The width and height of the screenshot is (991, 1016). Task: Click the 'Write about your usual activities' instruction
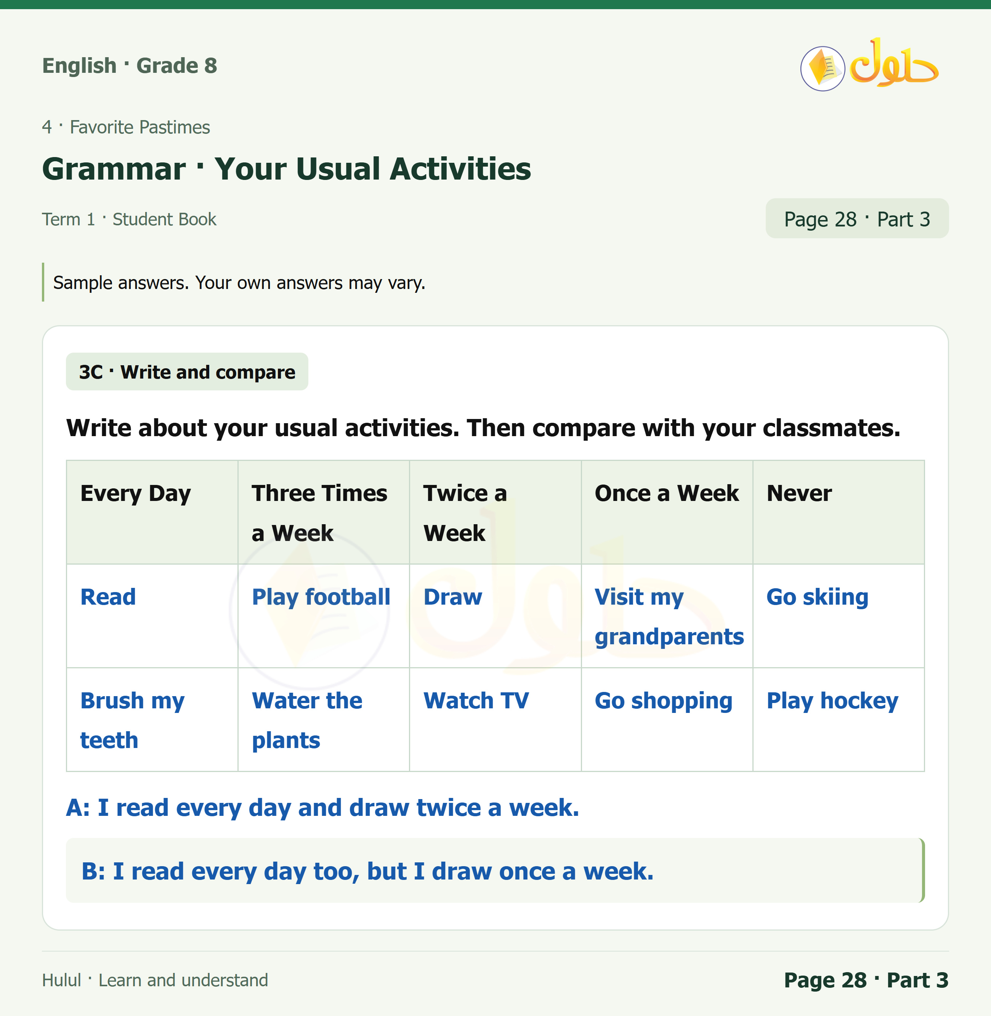click(483, 428)
